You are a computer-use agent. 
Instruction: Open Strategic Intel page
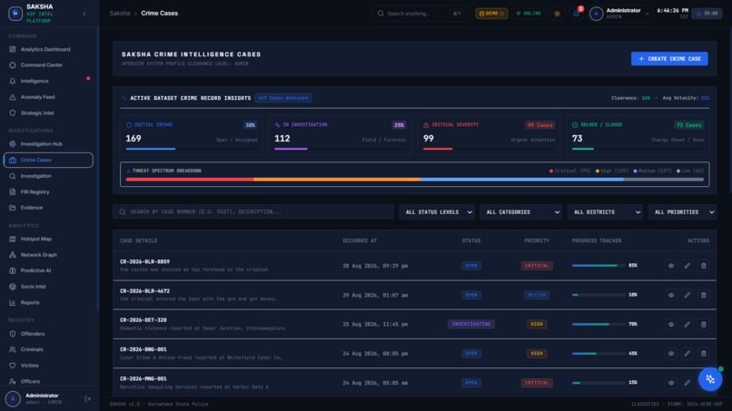48,113
